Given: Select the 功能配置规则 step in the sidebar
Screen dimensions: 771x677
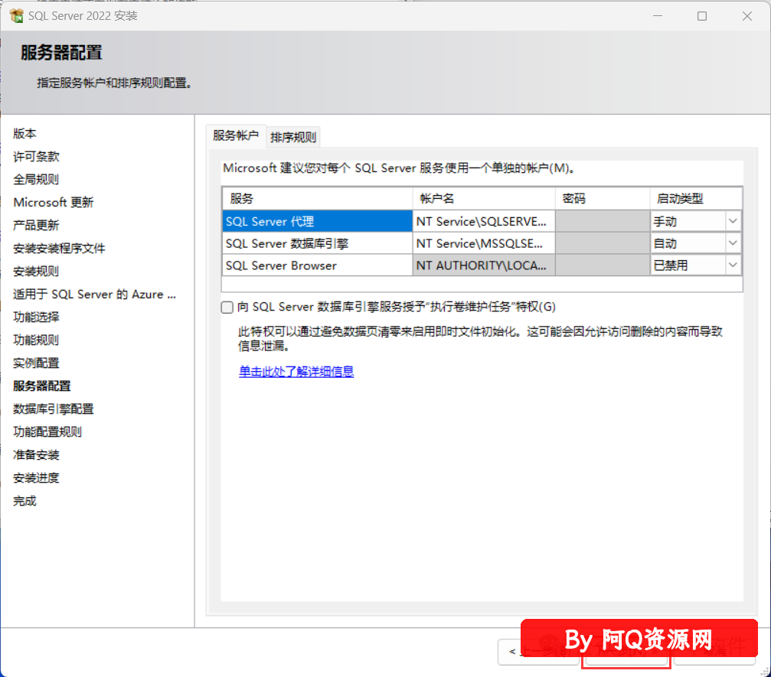Looking at the screenshot, I should click(x=47, y=432).
